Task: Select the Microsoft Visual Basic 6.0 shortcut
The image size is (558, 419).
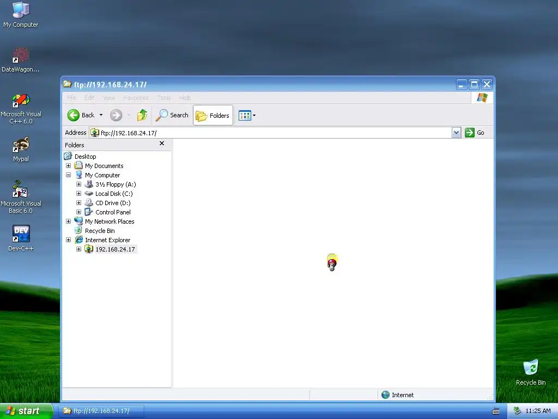Action: click(x=21, y=197)
